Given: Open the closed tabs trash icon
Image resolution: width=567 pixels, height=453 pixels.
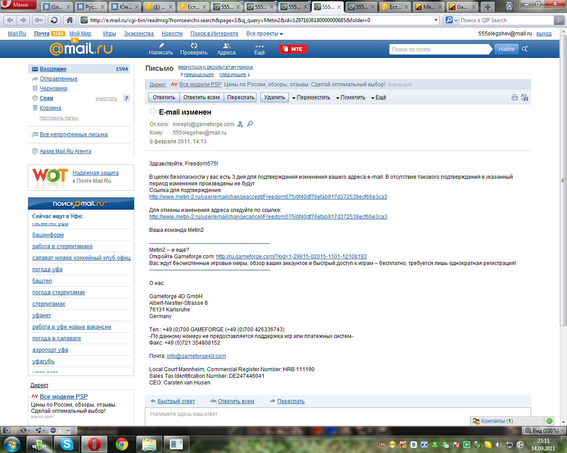Looking at the screenshot, I should click(x=509, y=7).
